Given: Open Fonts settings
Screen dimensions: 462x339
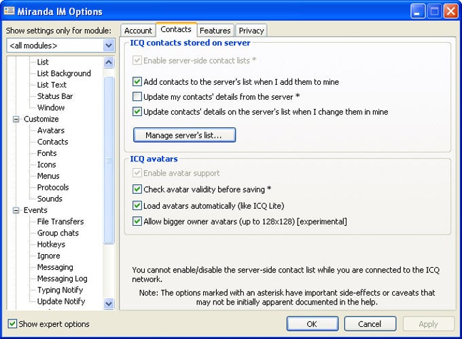Looking at the screenshot, I should (x=47, y=153).
